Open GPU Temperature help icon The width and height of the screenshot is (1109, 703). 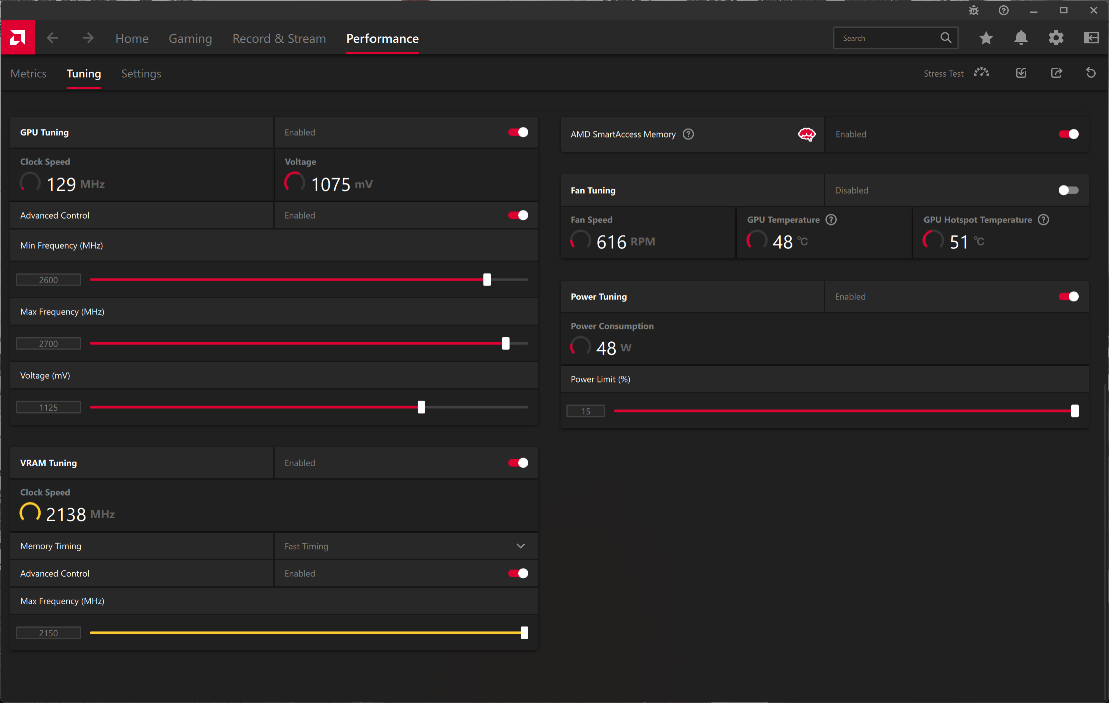coord(831,220)
